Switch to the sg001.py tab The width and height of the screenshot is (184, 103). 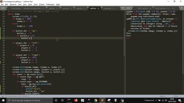(x=66, y=8)
